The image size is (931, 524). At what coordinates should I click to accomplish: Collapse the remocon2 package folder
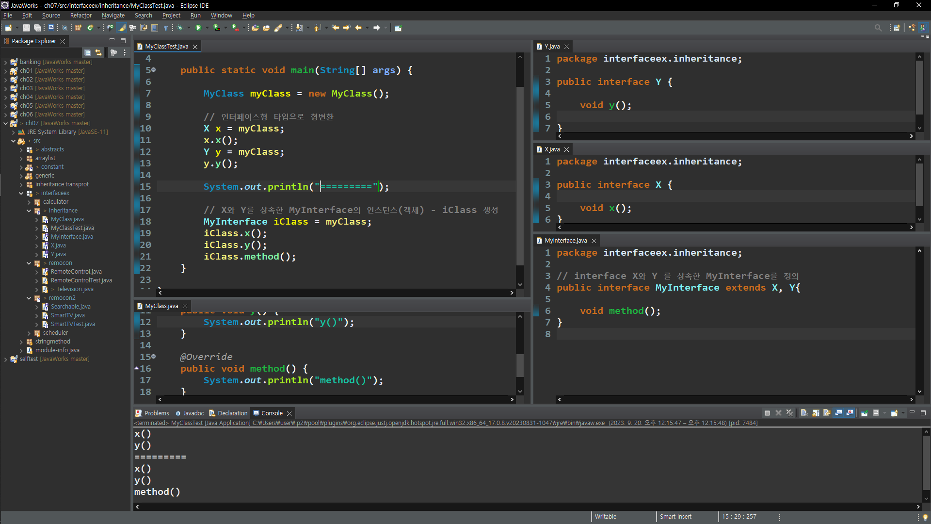(29, 298)
